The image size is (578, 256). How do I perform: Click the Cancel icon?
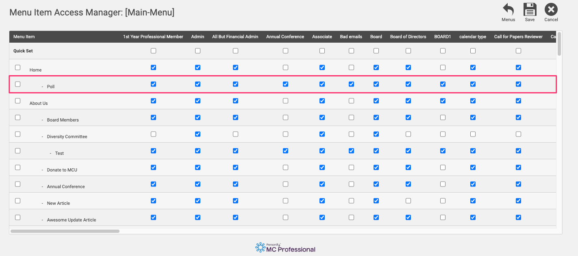coord(551,9)
